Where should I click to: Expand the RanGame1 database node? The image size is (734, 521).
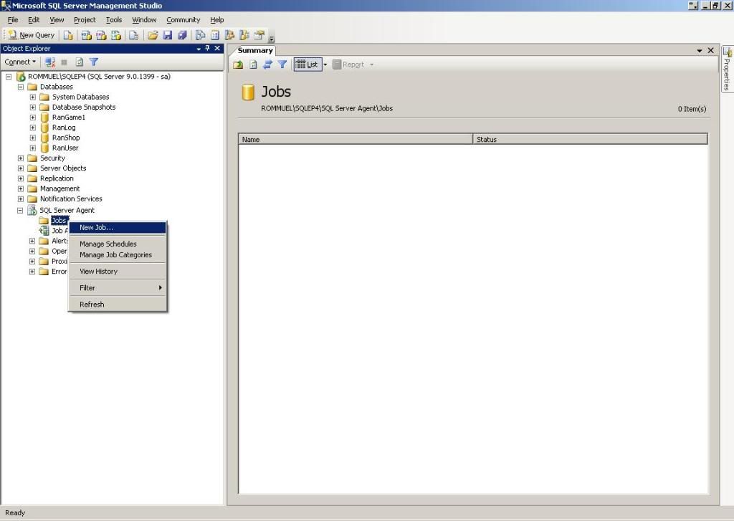[x=32, y=118]
